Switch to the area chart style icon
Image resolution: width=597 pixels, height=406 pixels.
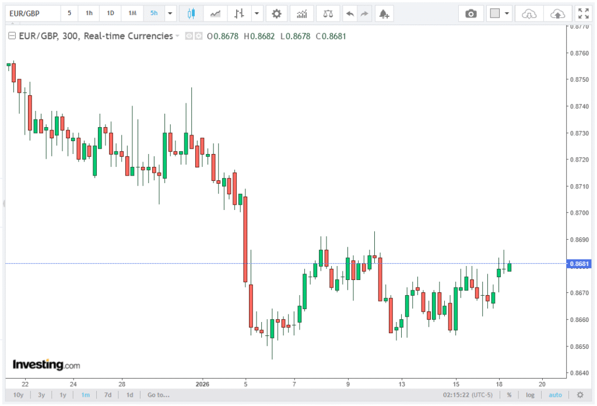coord(215,13)
